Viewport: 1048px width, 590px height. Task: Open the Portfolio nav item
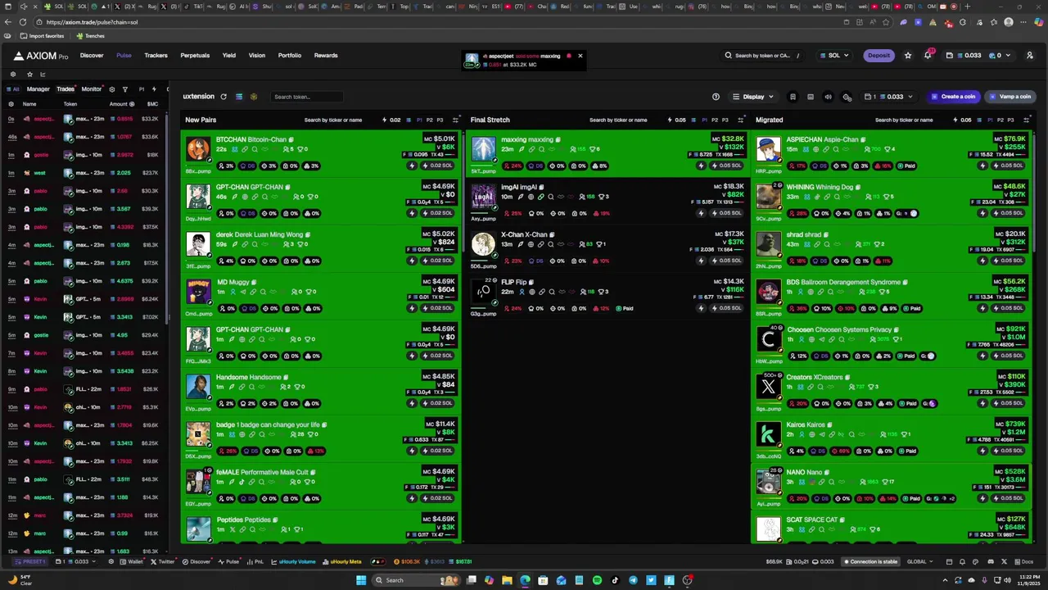(289, 56)
